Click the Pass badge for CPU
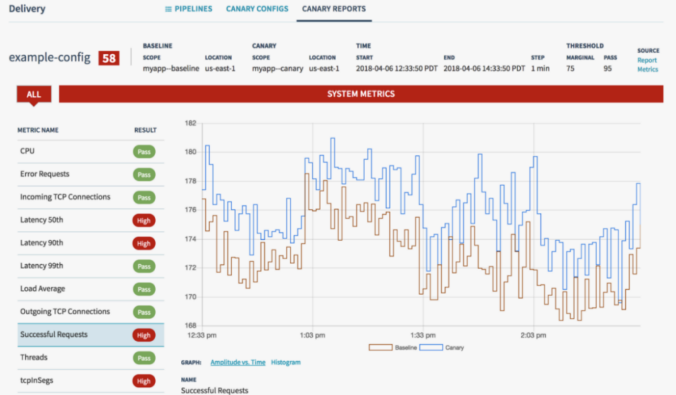This screenshot has width=676, height=395. [144, 151]
